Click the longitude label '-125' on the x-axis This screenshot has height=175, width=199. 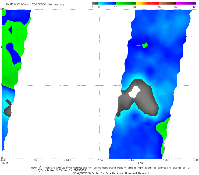click(165, 160)
